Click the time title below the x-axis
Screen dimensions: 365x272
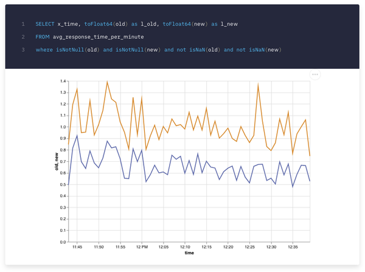click(x=189, y=253)
